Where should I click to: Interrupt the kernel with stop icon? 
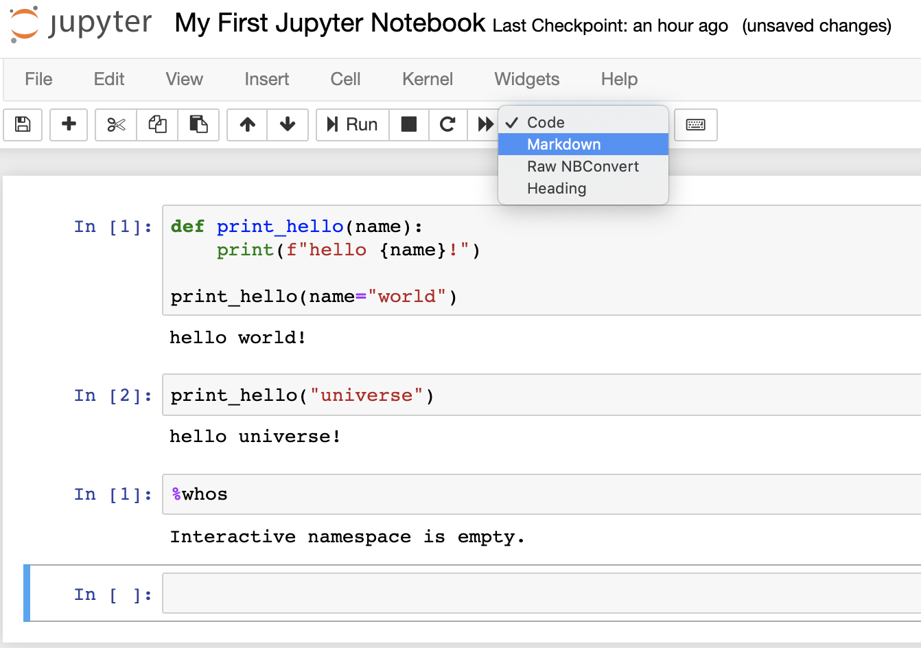click(409, 124)
